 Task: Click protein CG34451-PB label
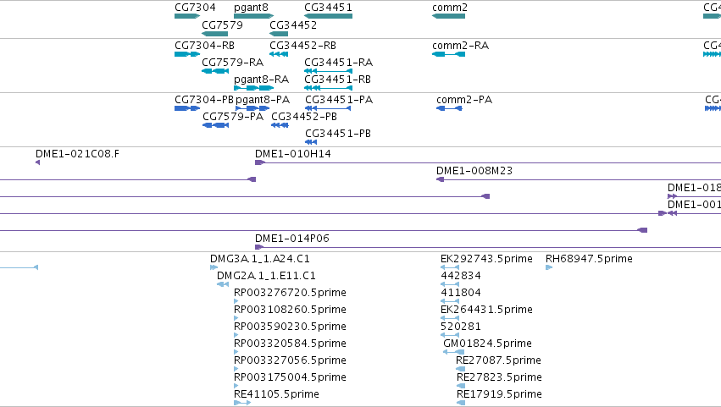click(x=338, y=134)
